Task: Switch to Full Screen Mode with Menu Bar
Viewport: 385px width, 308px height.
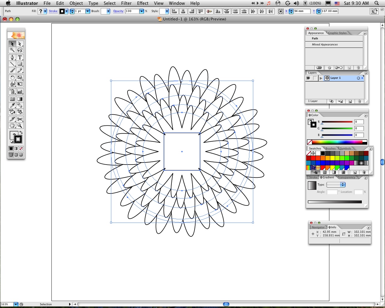Action: [16, 155]
